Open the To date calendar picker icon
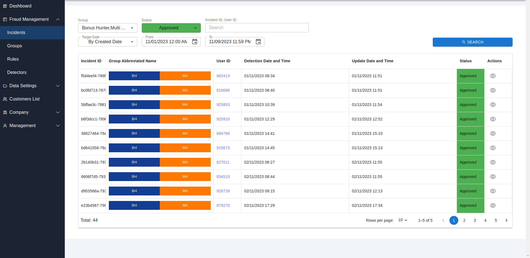Screen dimensions: 530x258 click(x=258, y=42)
